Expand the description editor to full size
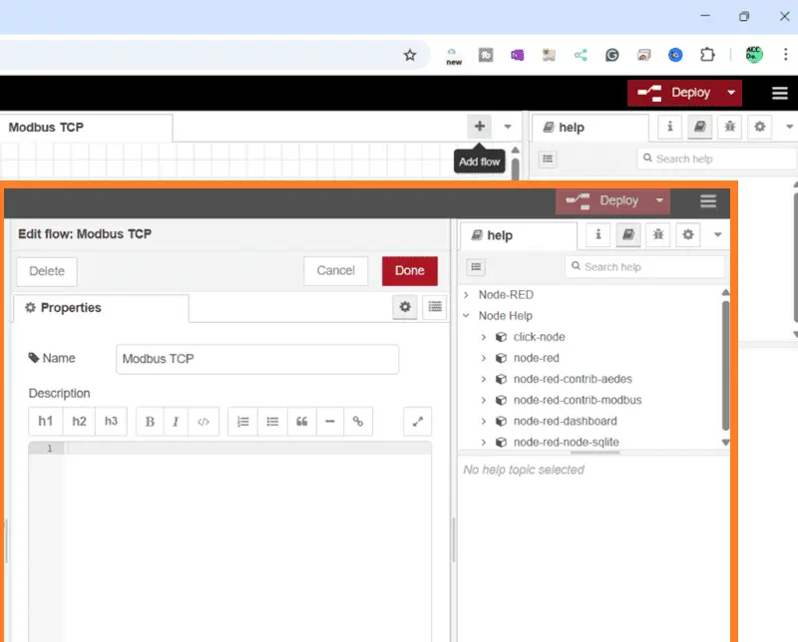 (417, 422)
